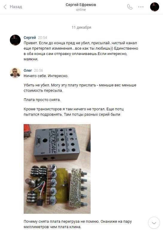Click the back arrow icon
The height and width of the screenshot is (232, 163).
tap(5, 7)
